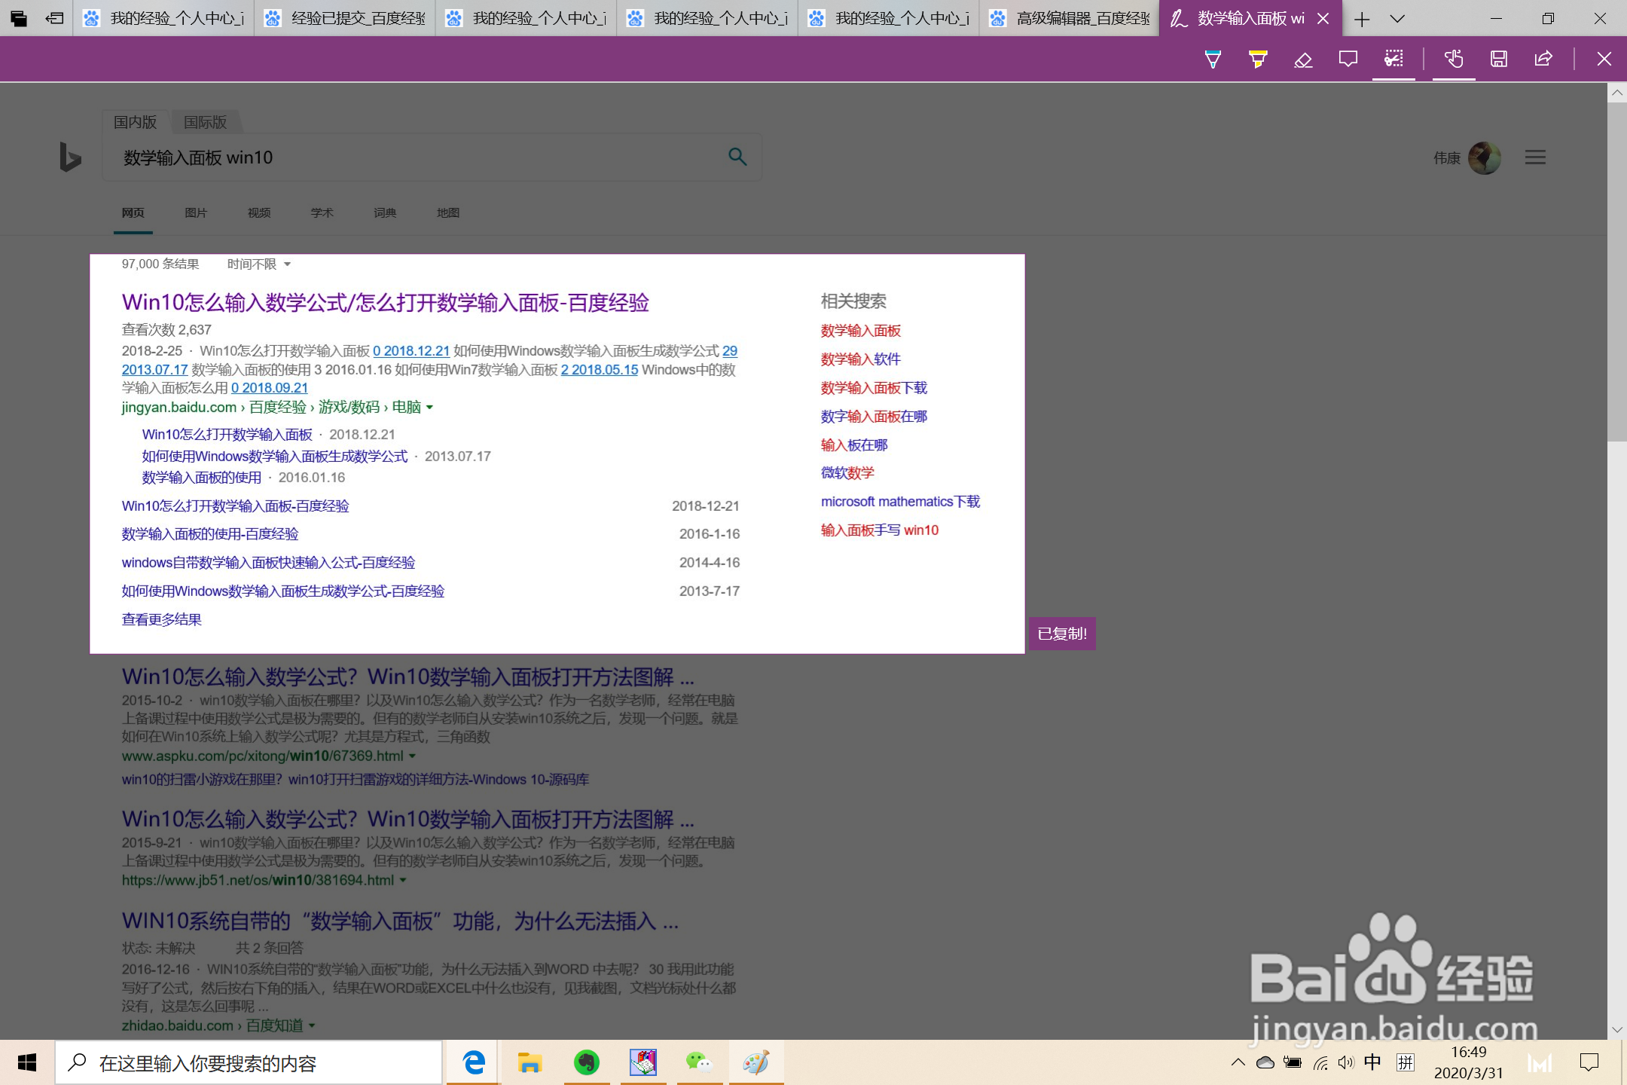
Task: Open the 查看更多结果 link
Action: point(161,619)
